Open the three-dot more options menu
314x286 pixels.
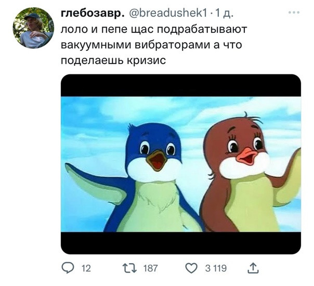click(294, 12)
